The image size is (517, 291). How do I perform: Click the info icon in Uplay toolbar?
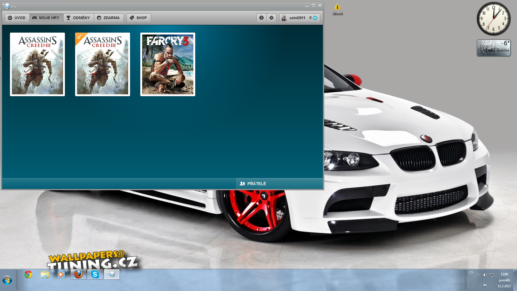click(261, 18)
